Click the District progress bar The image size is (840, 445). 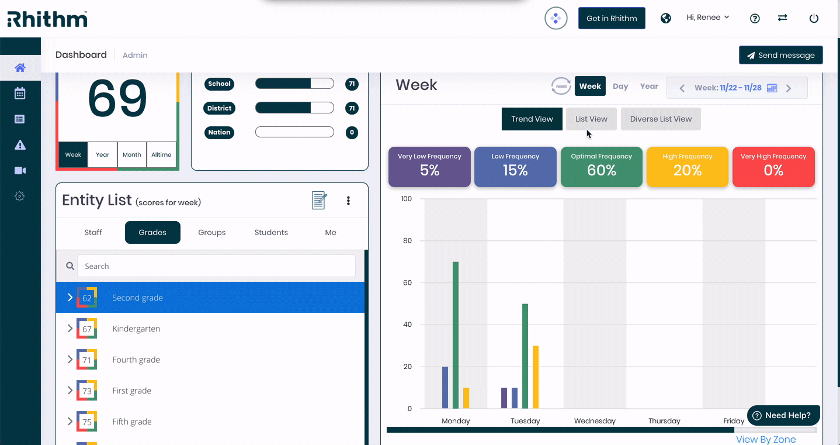click(x=294, y=108)
